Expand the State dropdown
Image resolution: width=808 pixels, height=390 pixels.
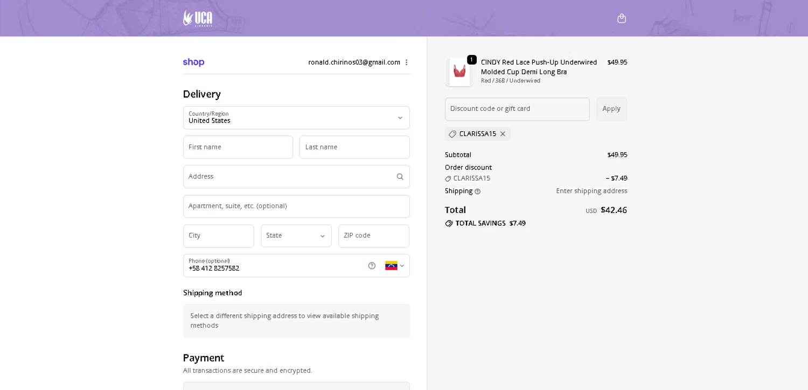point(296,236)
